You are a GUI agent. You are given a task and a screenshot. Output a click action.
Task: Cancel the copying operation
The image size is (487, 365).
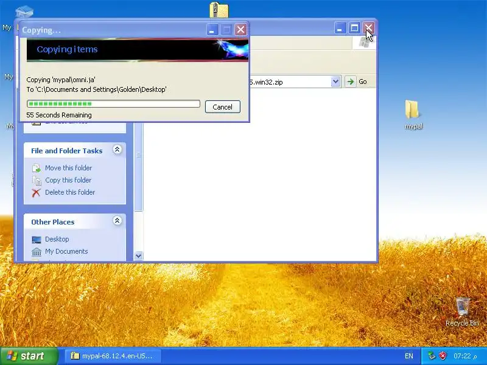(222, 107)
